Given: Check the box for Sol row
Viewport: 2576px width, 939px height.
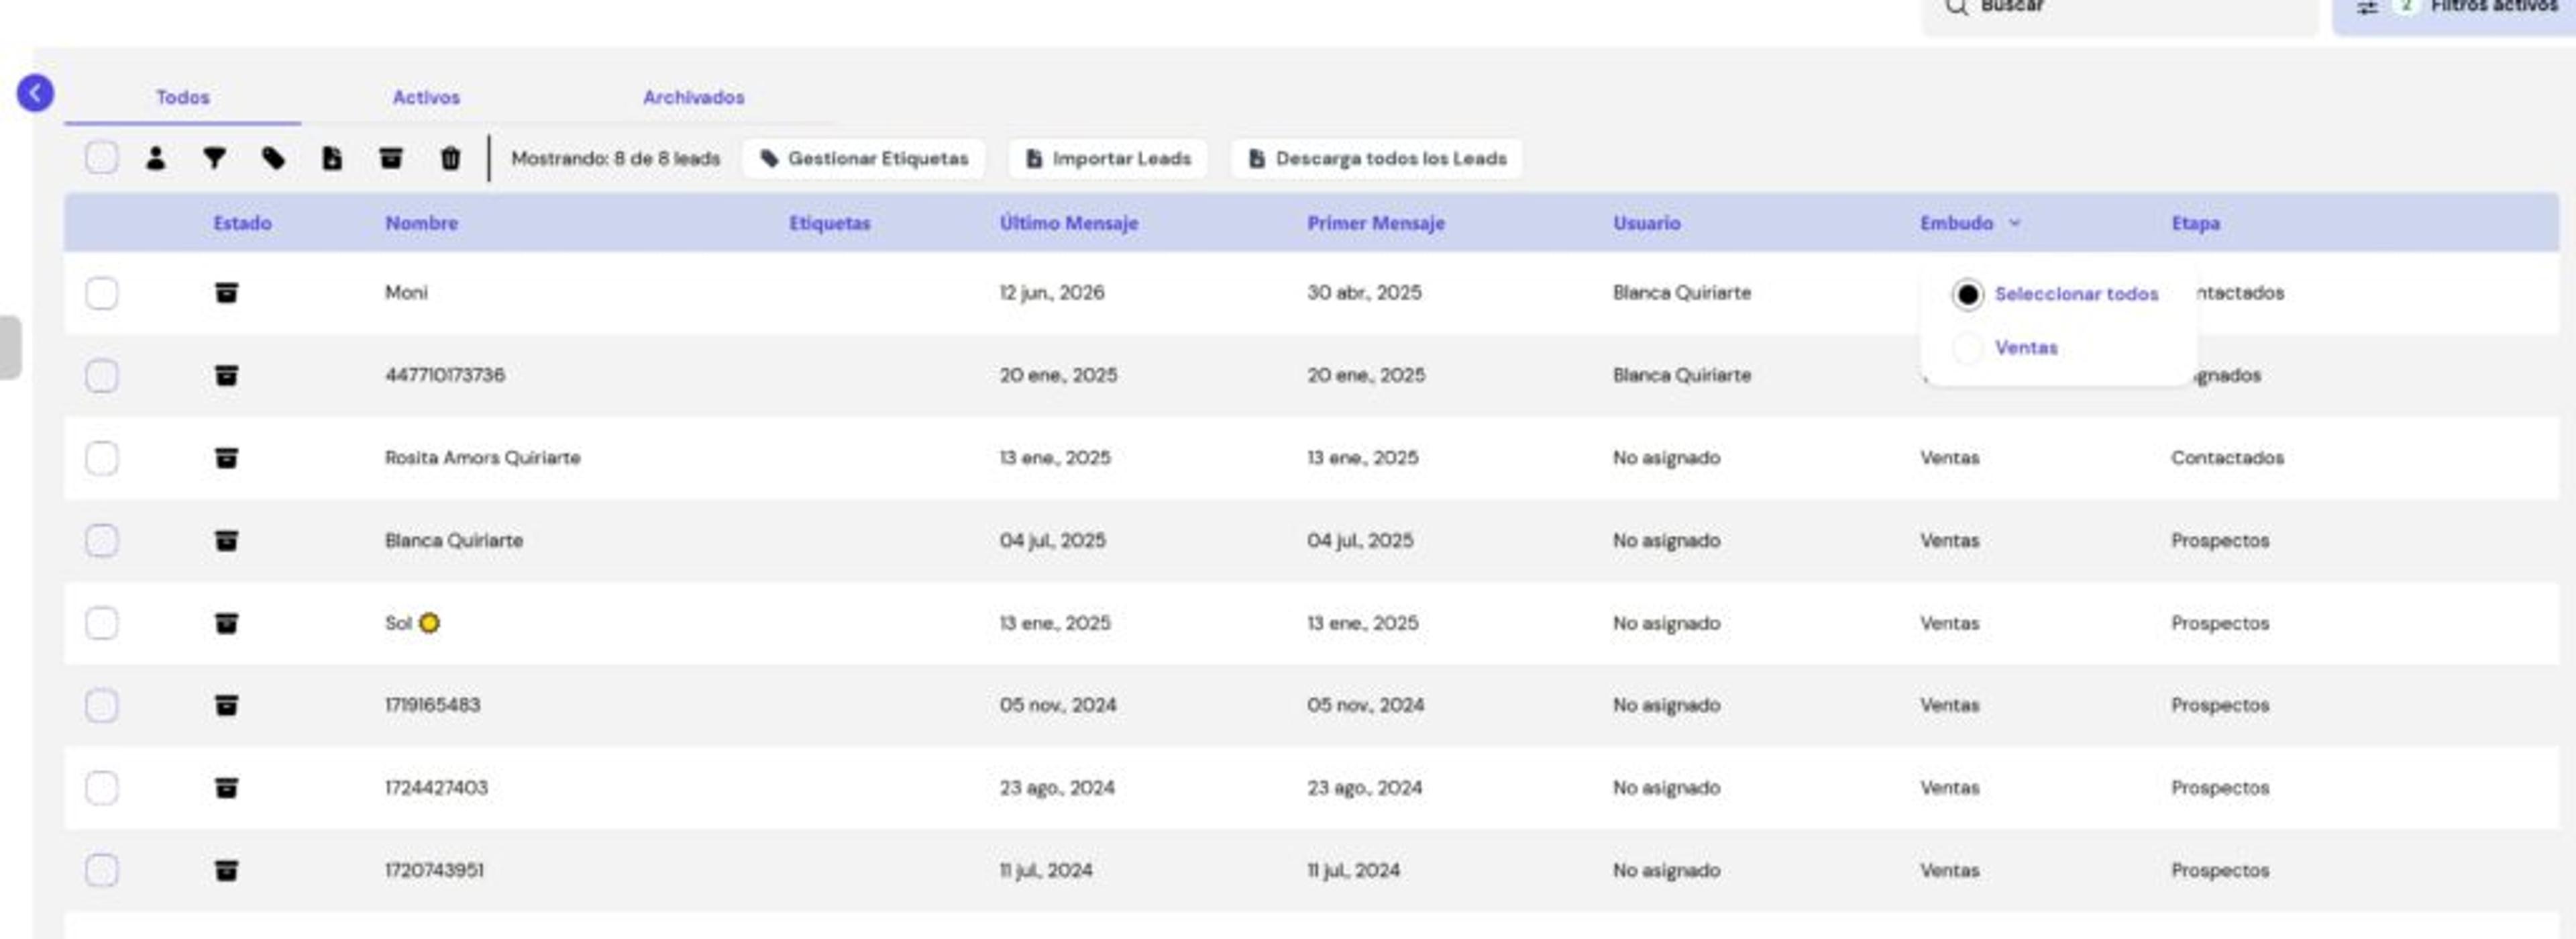Looking at the screenshot, I should click(101, 623).
